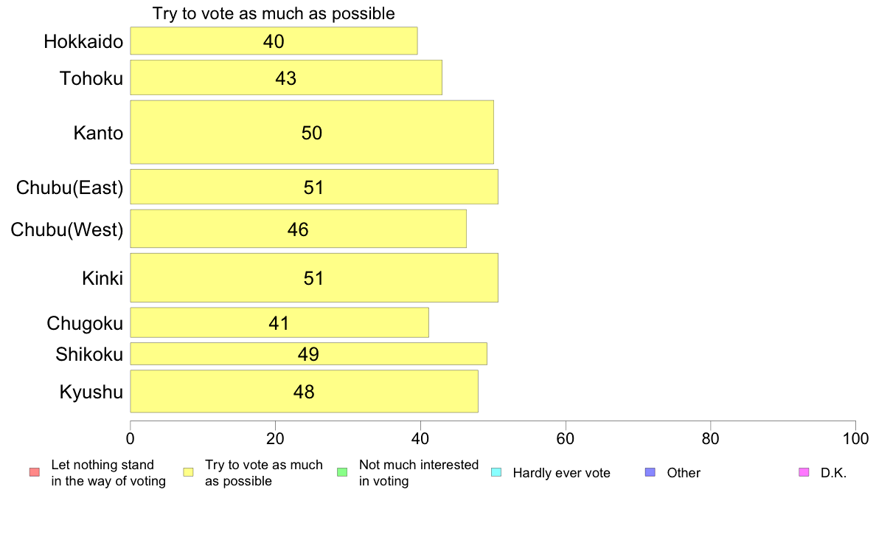Select the Shikoku bar showing 49
Screen dimensions: 876x543
(x=308, y=353)
